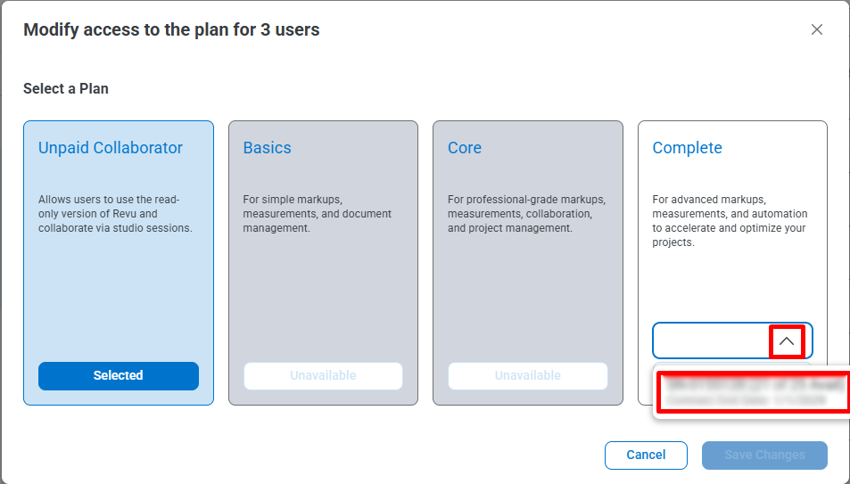The height and width of the screenshot is (484, 850).
Task: Click the Core plan description text
Action: coord(526,214)
